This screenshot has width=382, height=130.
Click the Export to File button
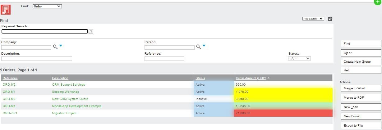click(x=361, y=126)
